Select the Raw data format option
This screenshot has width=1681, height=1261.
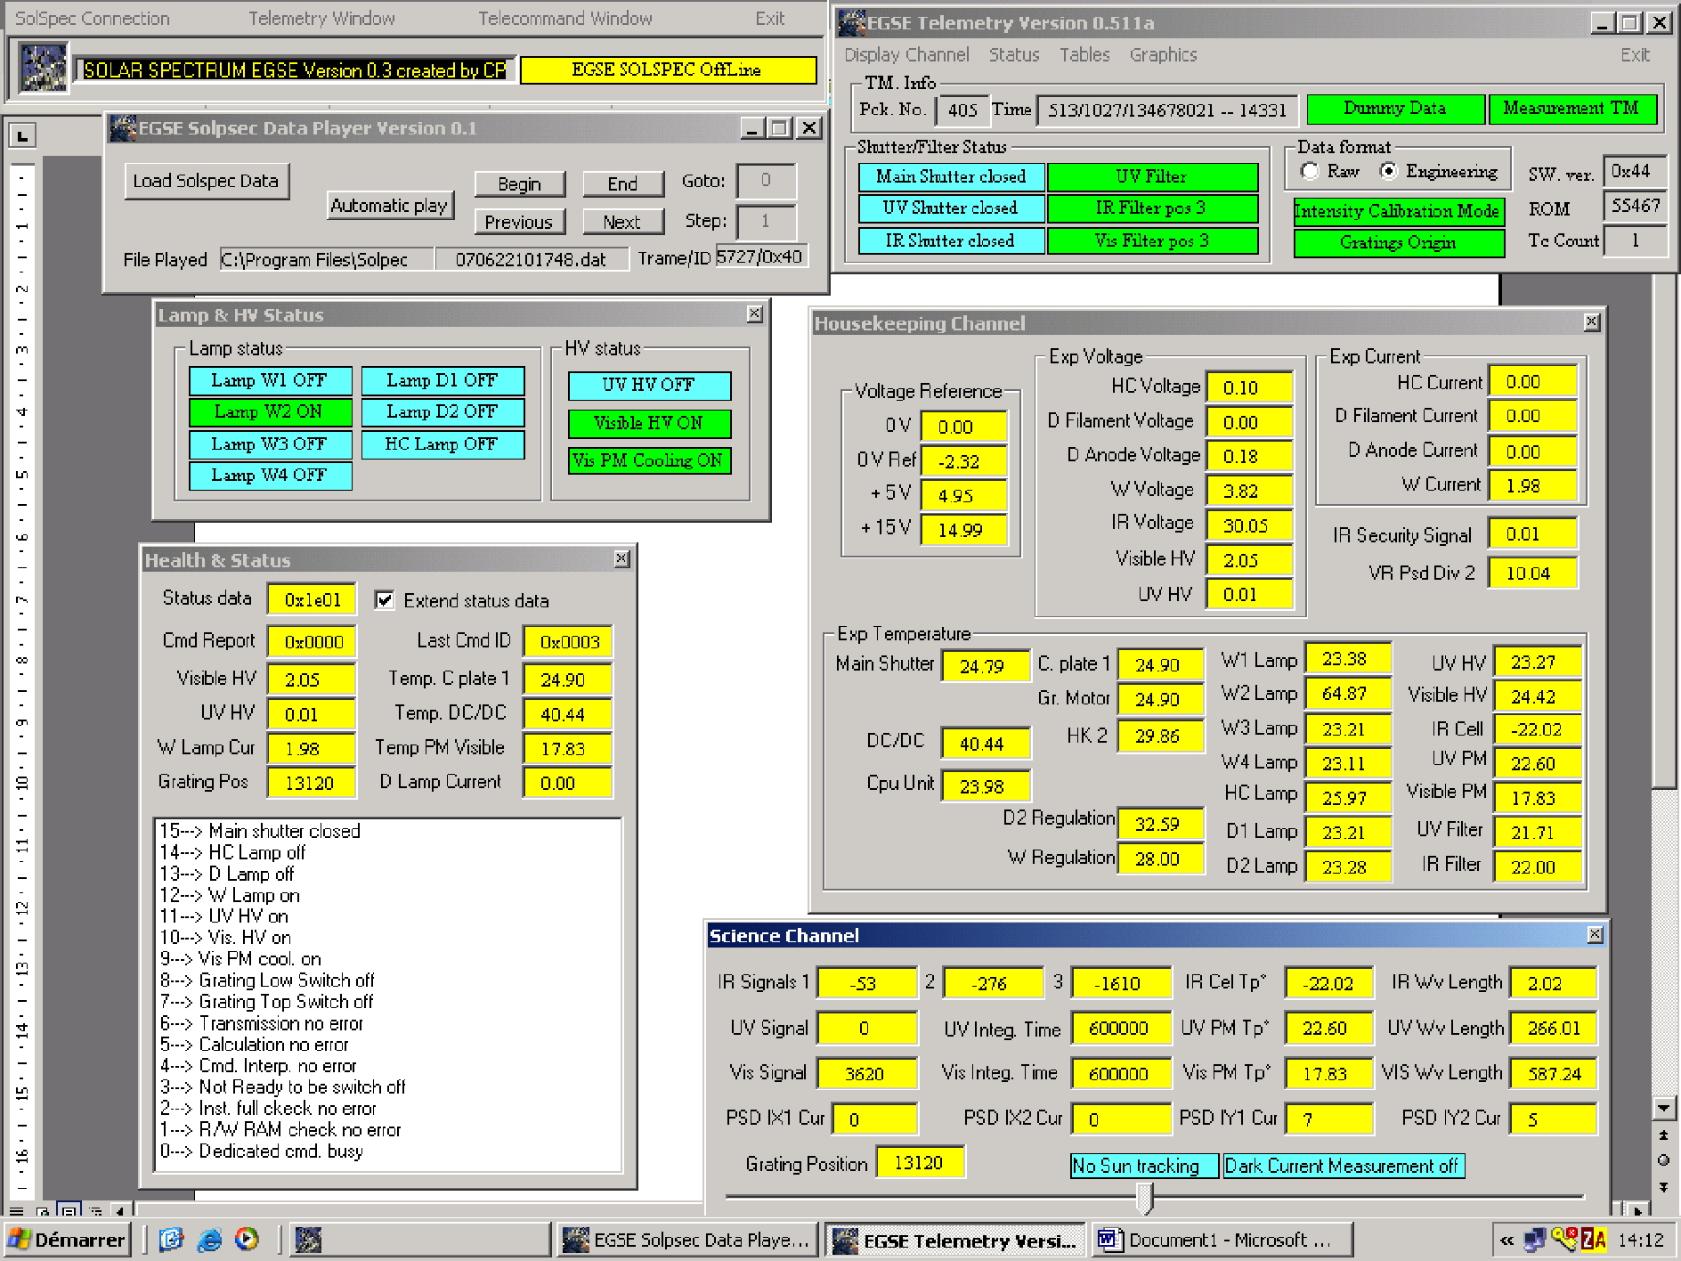point(1310,171)
